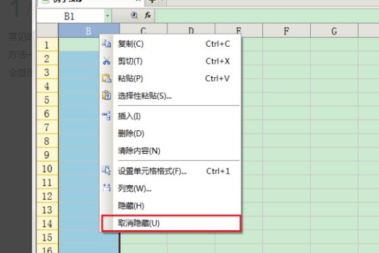Expand the Name Box dropdown arrow
Screen dimensions: 379x253
coord(107,16)
